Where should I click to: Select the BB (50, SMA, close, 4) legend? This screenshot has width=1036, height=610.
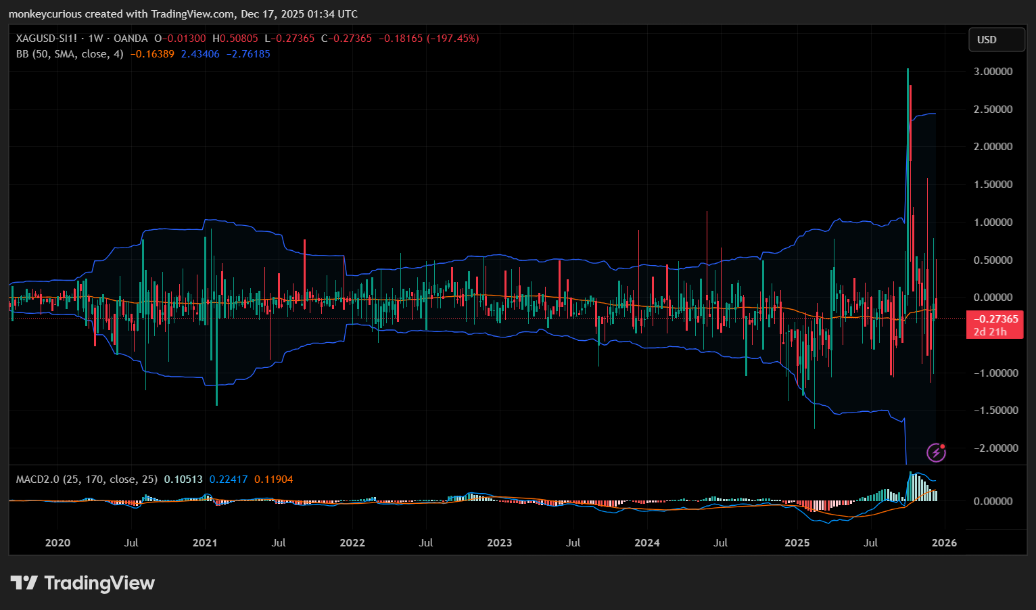(x=70, y=54)
